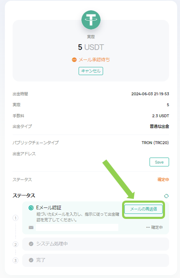The width and height of the screenshot is (180, 278).
Task: Click the TRON (TRC20) chain type value
Action: (155, 143)
